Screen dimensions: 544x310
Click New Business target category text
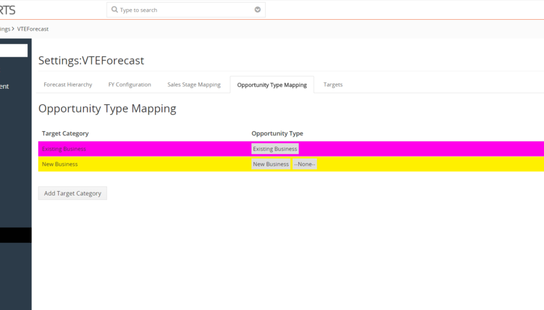pyautogui.click(x=60, y=164)
